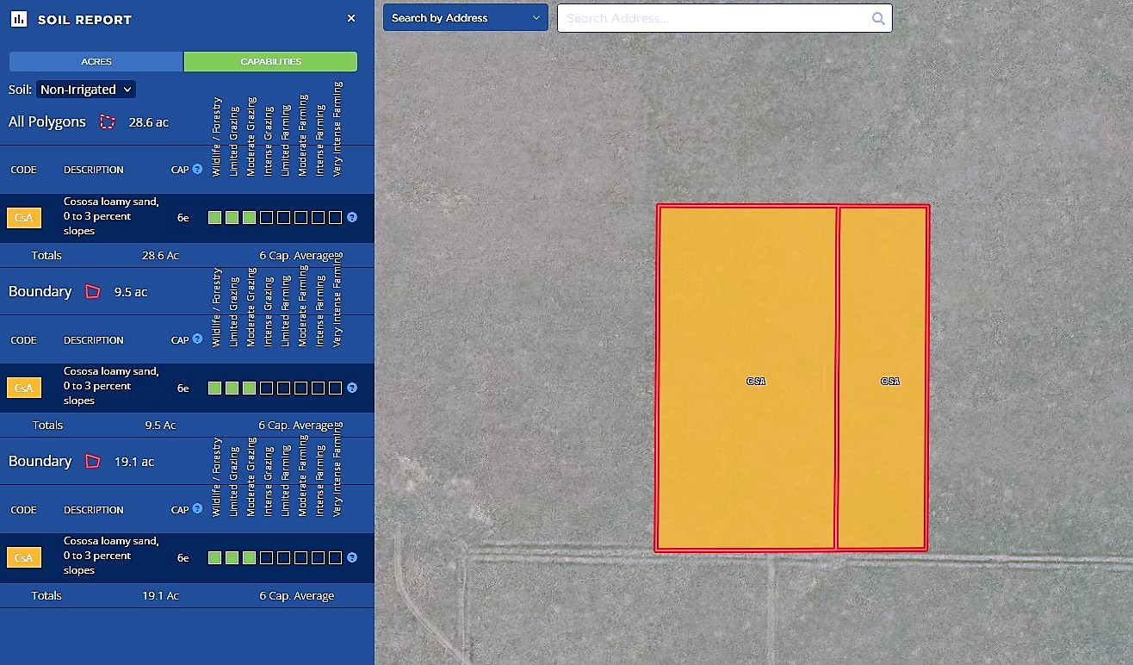Viewport: 1133px width, 665px height.
Task: Toggle Very Intense Farming square in 9.5 ac row
Action: [335, 388]
